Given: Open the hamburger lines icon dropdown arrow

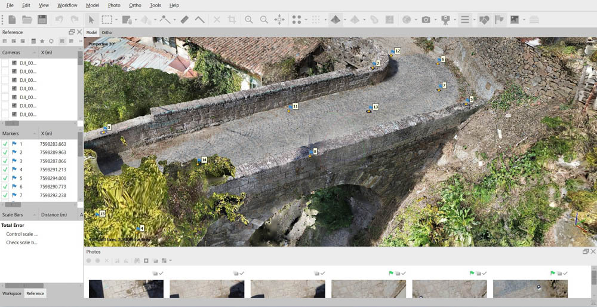Looking at the screenshot, I should coord(474,20).
